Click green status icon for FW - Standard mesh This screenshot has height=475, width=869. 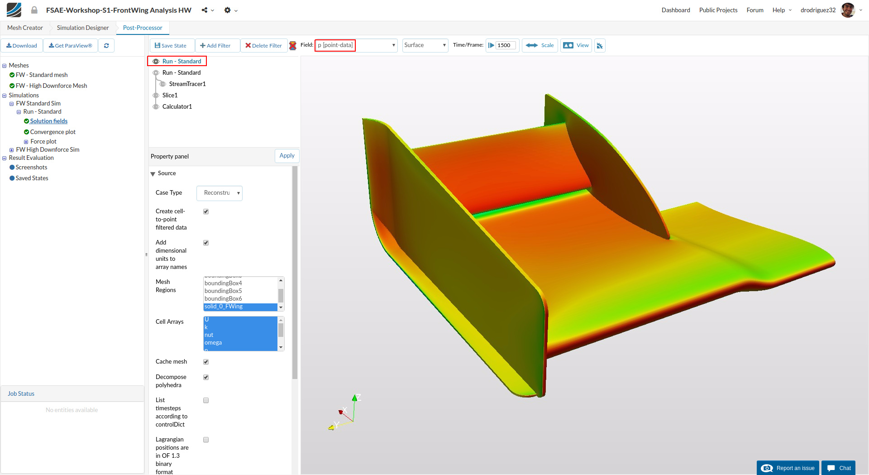point(12,75)
